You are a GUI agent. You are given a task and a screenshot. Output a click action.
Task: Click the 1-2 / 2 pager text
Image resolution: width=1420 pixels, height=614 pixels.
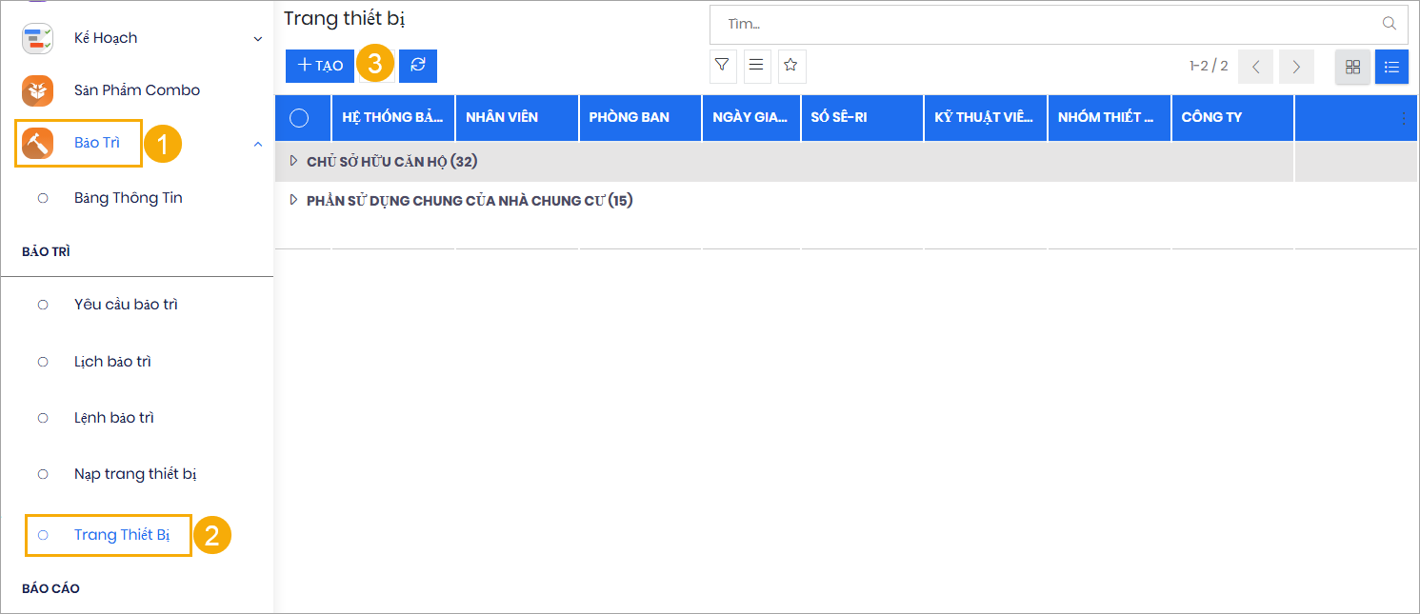tap(1209, 67)
